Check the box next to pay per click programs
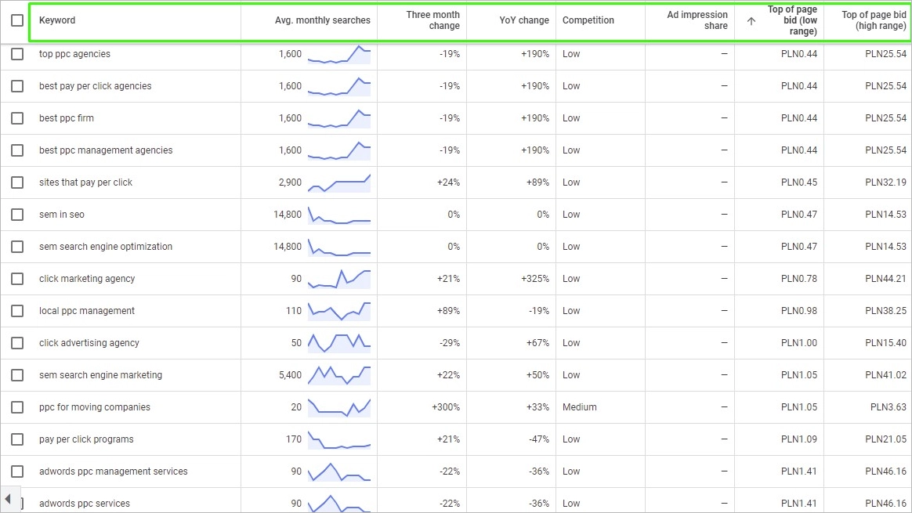 pos(17,439)
